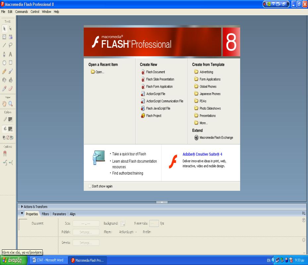Create a new Flash Document
The width and height of the screenshot is (308, 265).
click(x=153, y=72)
